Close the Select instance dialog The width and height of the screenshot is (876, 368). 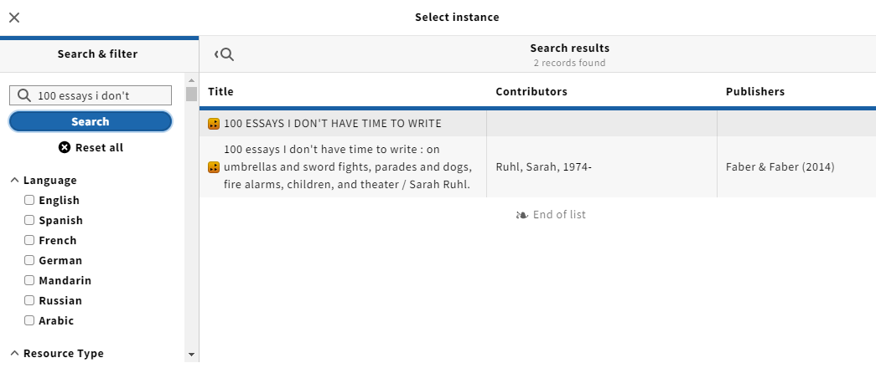[x=14, y=18]
